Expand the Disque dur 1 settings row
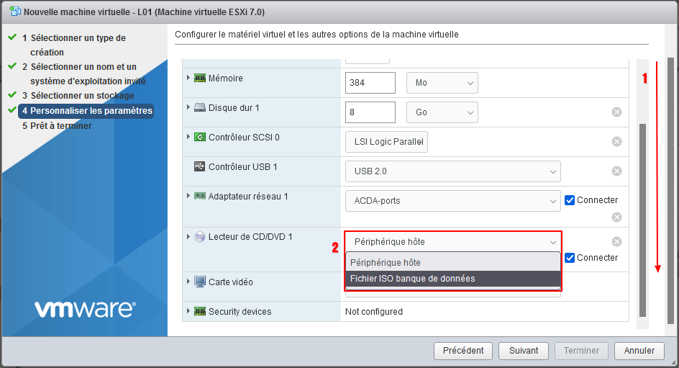The width and height of the screenshot is (679, 368). 188,108
